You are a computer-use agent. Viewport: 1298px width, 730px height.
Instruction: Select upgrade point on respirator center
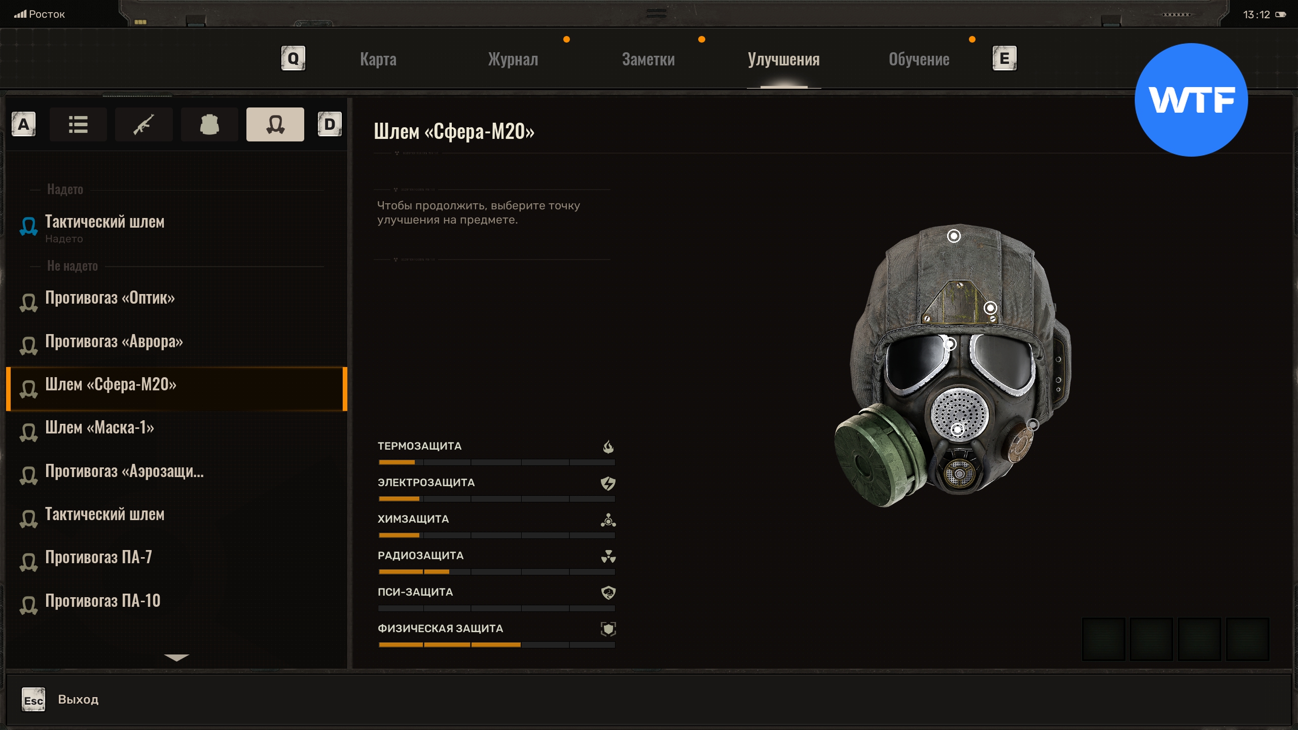point(957,430)
